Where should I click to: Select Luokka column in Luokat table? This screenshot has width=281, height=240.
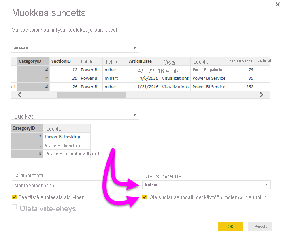coord(67,128)
